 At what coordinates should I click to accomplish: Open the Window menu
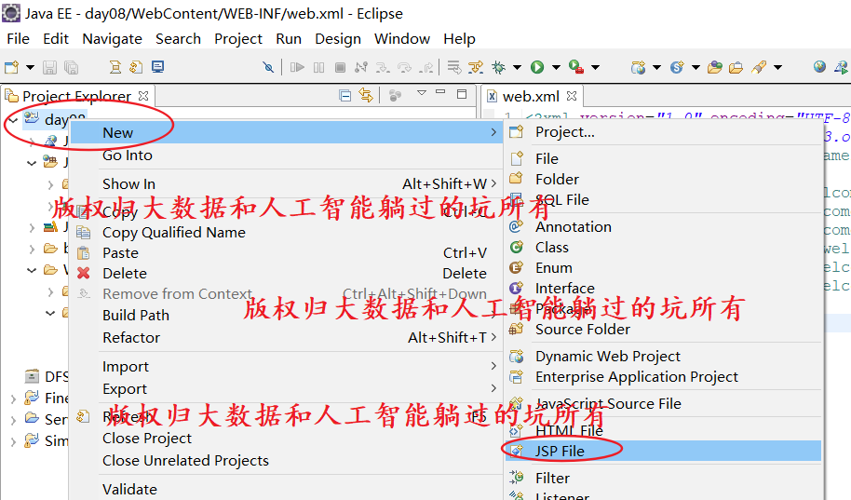[402, 39]
